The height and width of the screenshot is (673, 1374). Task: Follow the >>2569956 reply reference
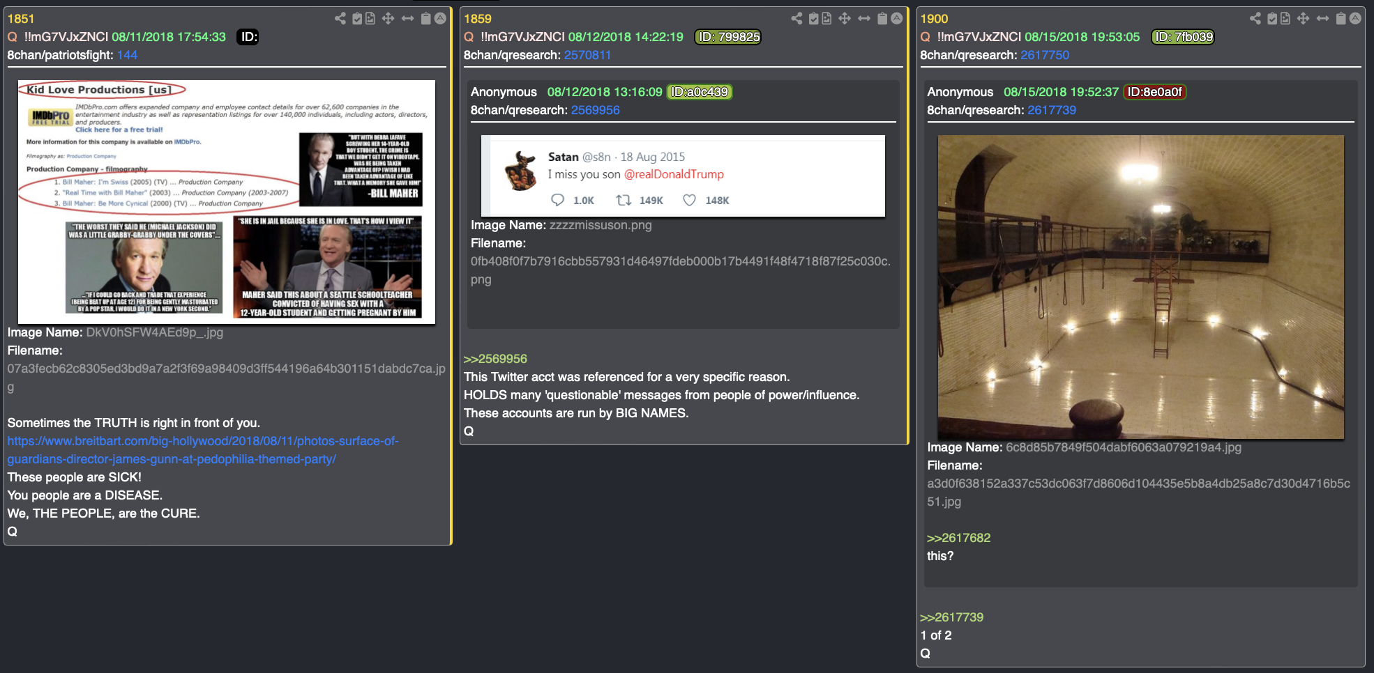pos(496,359)
